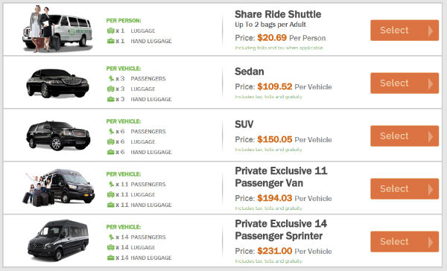Viewport: 447px width, 271px height.
Task: Click the 11 passenger van photo
Action: [59, 188]
